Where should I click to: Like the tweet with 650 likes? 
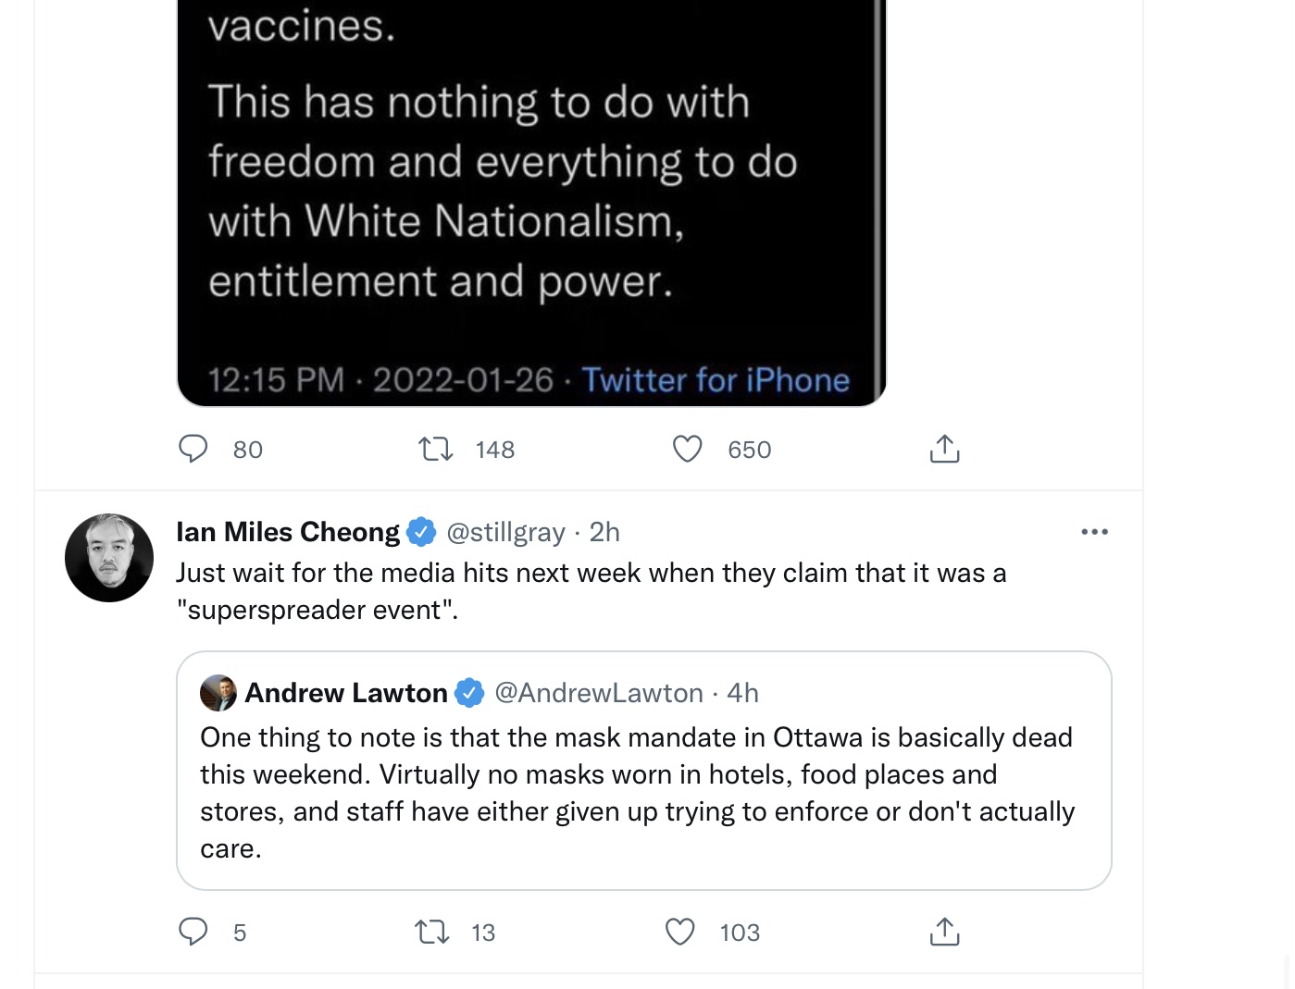pyautogui.click(x=687, y=449)
